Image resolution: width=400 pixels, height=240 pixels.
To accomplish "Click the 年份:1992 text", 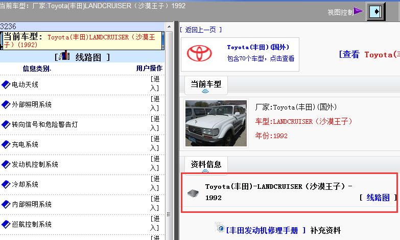I will tap(271, 136).
